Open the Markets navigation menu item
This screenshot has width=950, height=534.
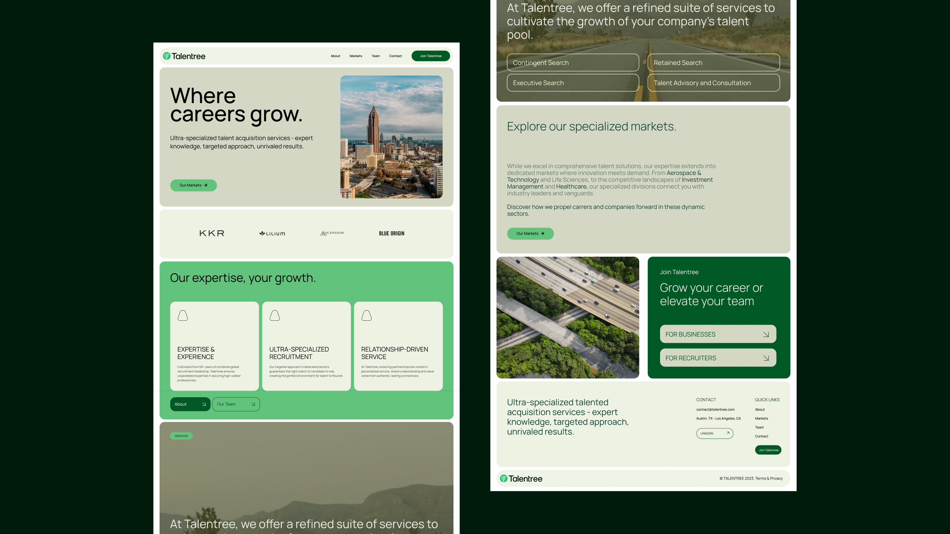pyautogui.click(x=356, y=56)
